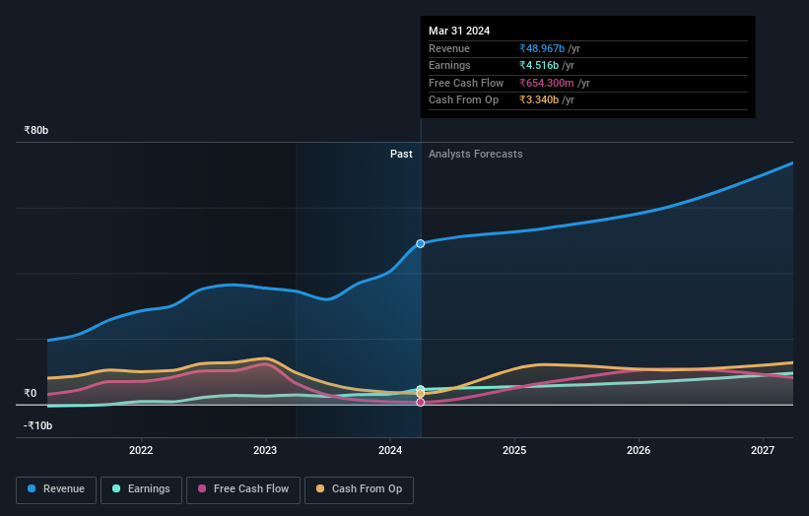
Task: Click the Mar 31 2024 tooltip date
Action: click(459, 31)
